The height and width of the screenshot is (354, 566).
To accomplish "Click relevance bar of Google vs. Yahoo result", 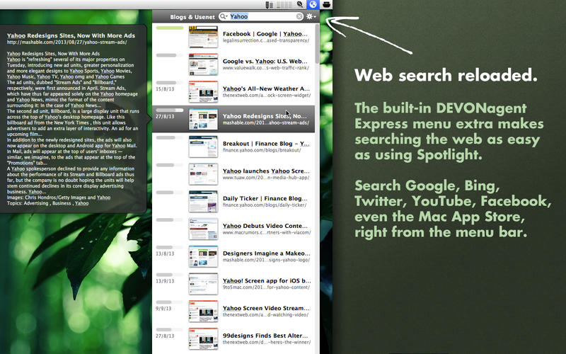I will [x=170, y=55].
